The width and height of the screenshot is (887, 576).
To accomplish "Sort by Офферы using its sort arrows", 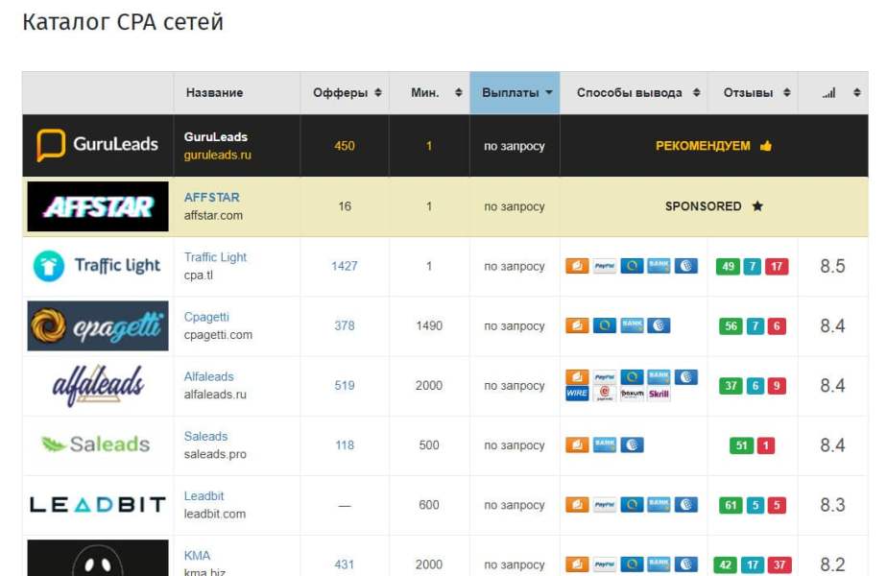I will point(378,93).
